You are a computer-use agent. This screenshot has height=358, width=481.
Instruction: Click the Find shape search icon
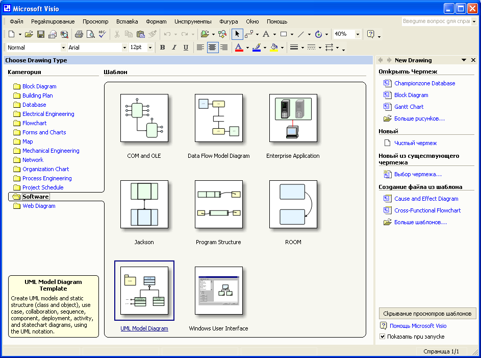[222, 34]
